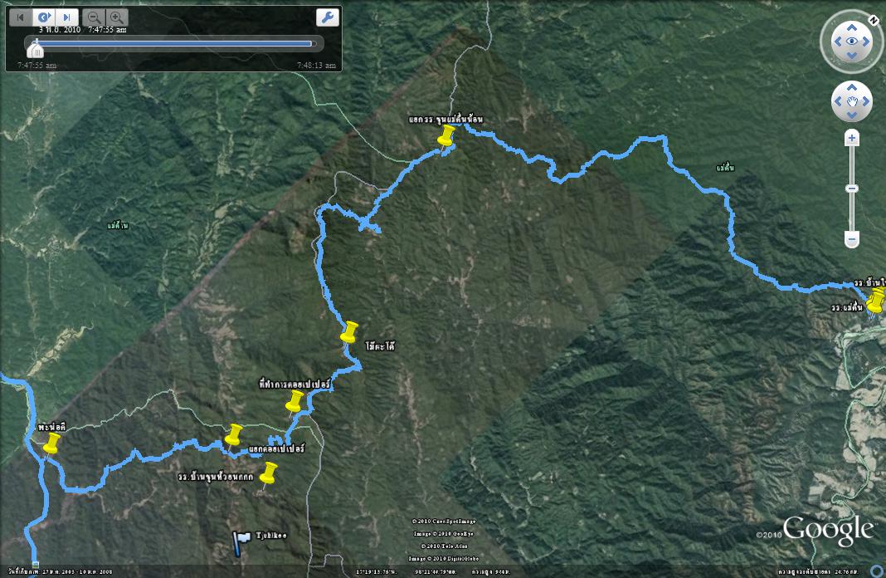Screen dimensions: 886x578
Task: Step forward to next time point
Action: (66, 17)
